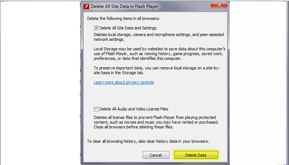Close the Flash Player dialog with X button

(x=219, y=5)
